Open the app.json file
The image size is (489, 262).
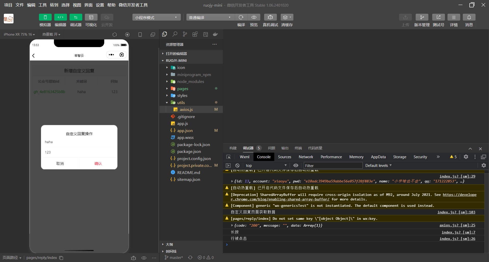click(191, 130)
